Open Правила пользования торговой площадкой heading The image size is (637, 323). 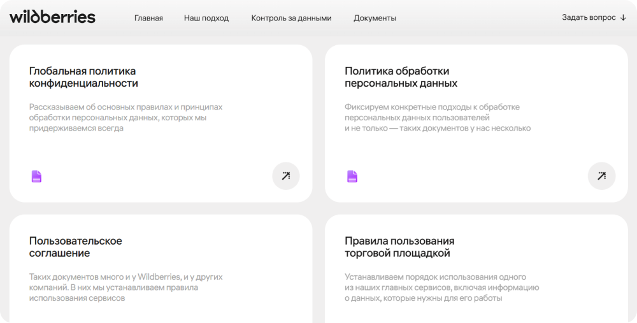pos(399,247)
